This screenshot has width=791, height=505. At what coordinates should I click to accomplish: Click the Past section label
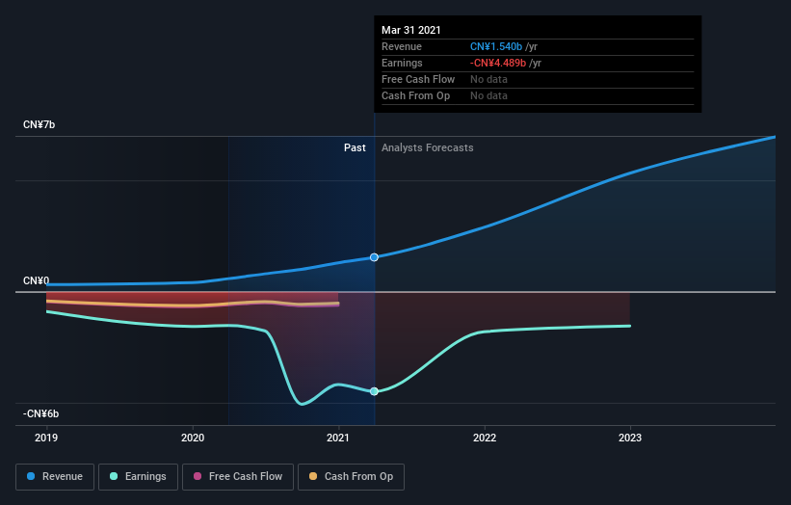[x=355, y=147]
